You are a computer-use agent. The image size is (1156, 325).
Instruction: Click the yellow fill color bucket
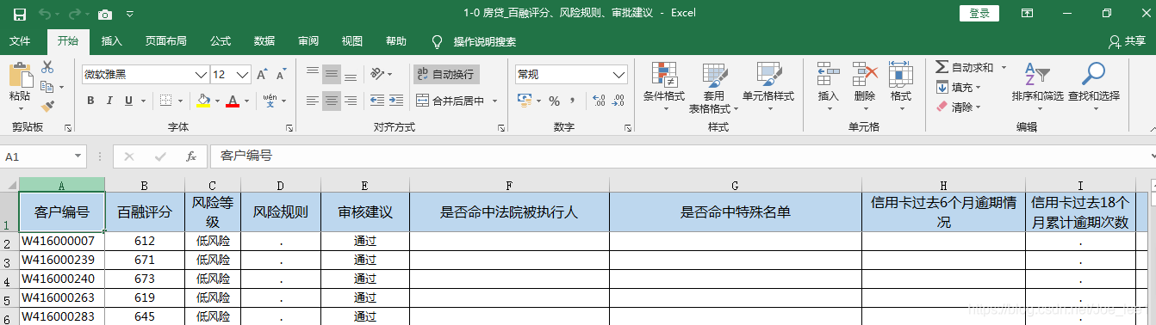[x=203, y=101]
